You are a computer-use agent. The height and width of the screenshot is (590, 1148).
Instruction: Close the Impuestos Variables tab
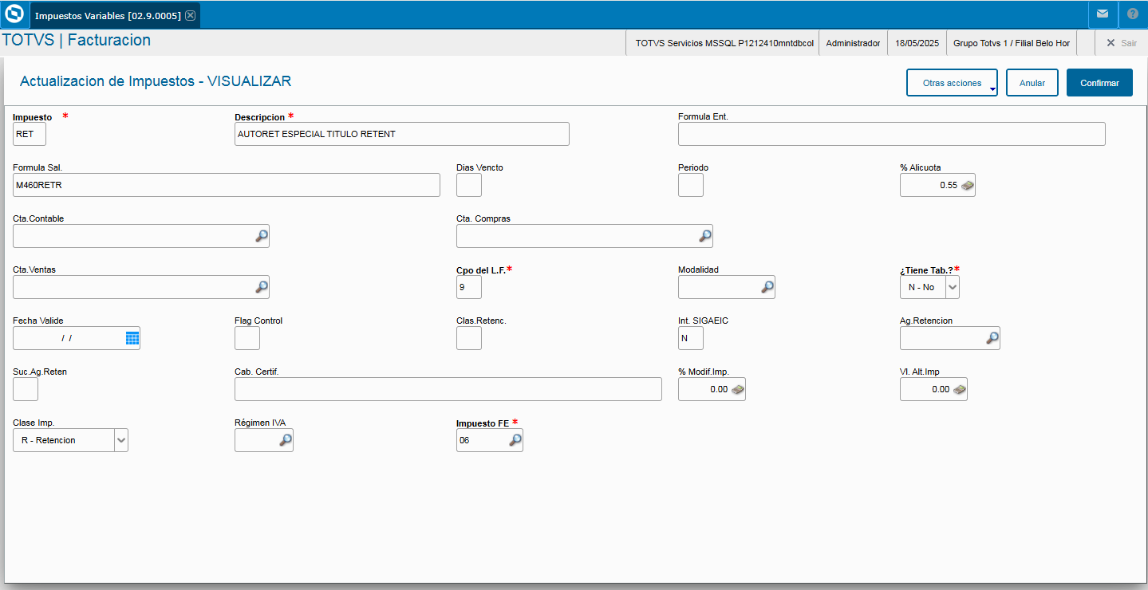point(190,15)
